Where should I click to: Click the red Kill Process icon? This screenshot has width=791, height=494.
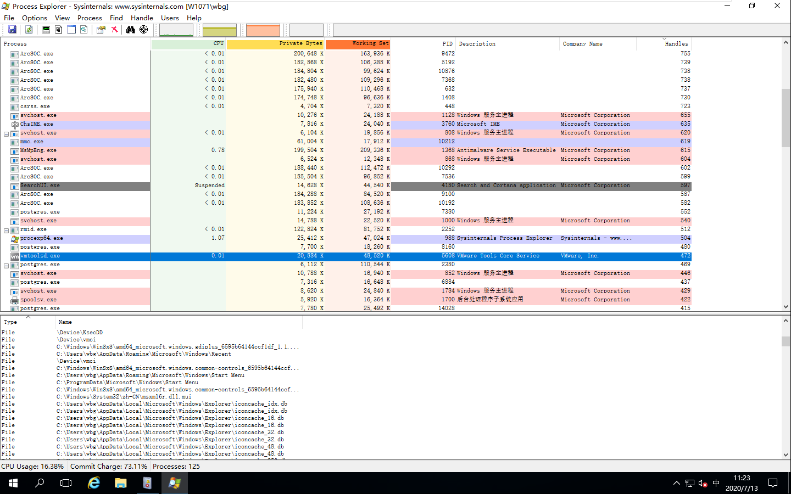[x=114, y=30]
